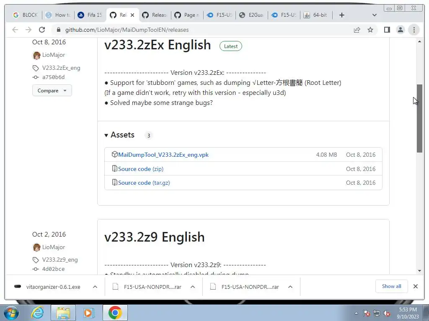Click the scrollbar down arrow
Screen dimensions: 429x321
(419, 271)
